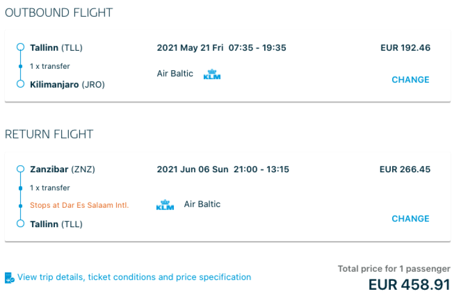Click the total price EUR 458.91
This screenshot has width=461, height=296.
pyautogui.click(x=409, y=285)
